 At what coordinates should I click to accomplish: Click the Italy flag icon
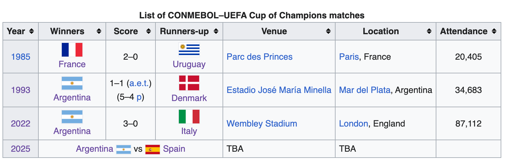[x=189, y=117]
